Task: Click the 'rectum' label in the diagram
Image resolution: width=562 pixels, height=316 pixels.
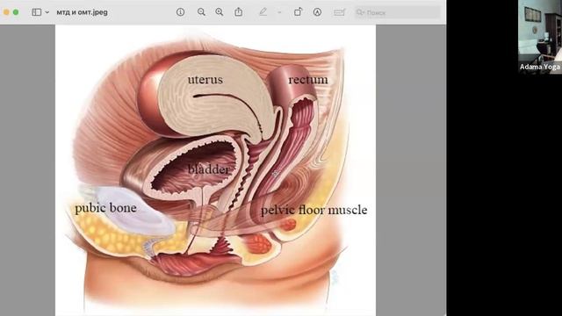Action: (x=308, y=79)
